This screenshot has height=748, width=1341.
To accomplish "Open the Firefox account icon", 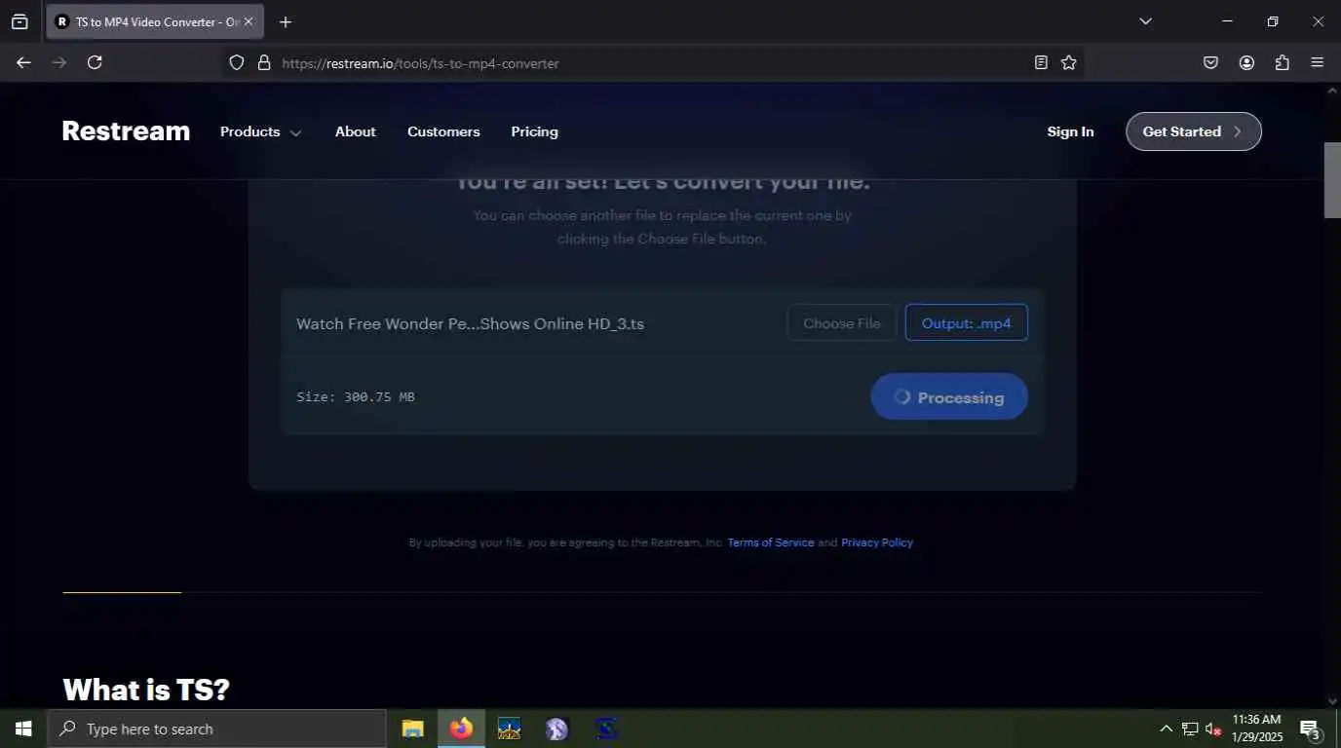I will 1246,62.
